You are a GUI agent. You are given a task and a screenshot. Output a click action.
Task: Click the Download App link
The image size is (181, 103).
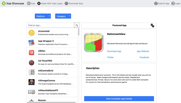[114, 51]
